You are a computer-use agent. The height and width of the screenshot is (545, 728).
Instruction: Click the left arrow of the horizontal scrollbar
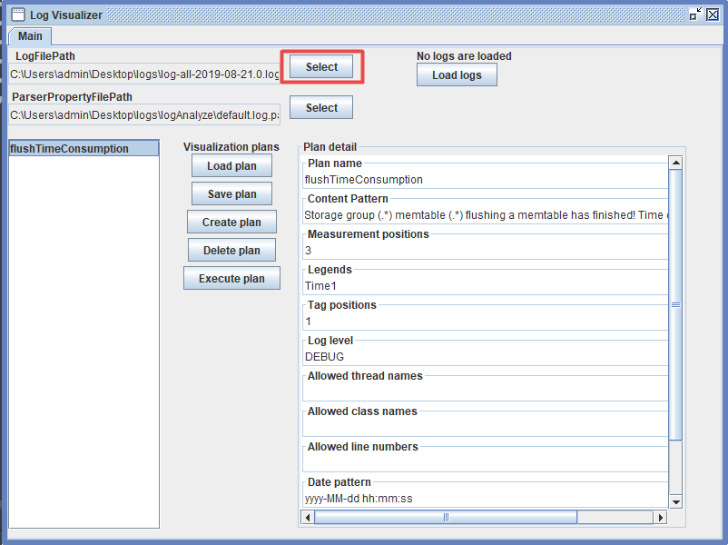pos(308,517)
